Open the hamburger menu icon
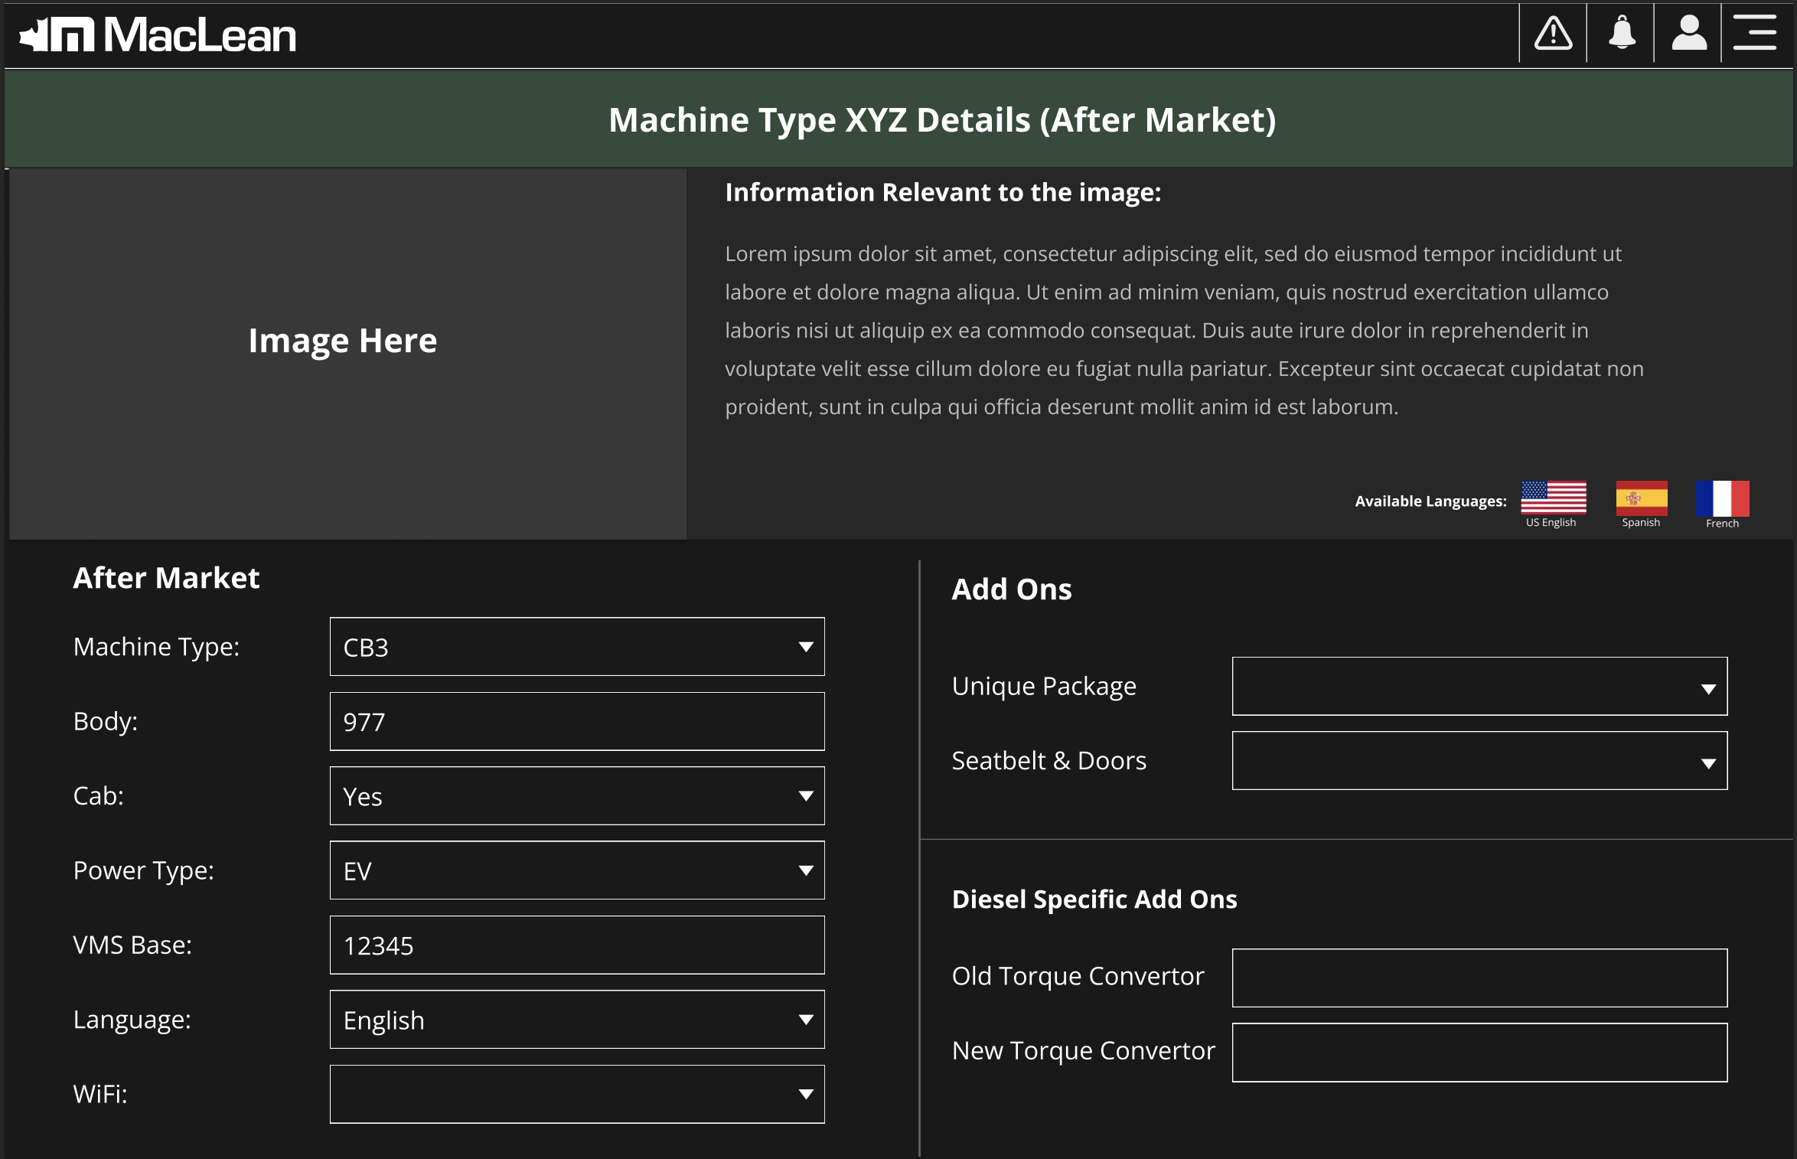Viewport: 1797px width, 1159px height. [x=1755, y=34]
